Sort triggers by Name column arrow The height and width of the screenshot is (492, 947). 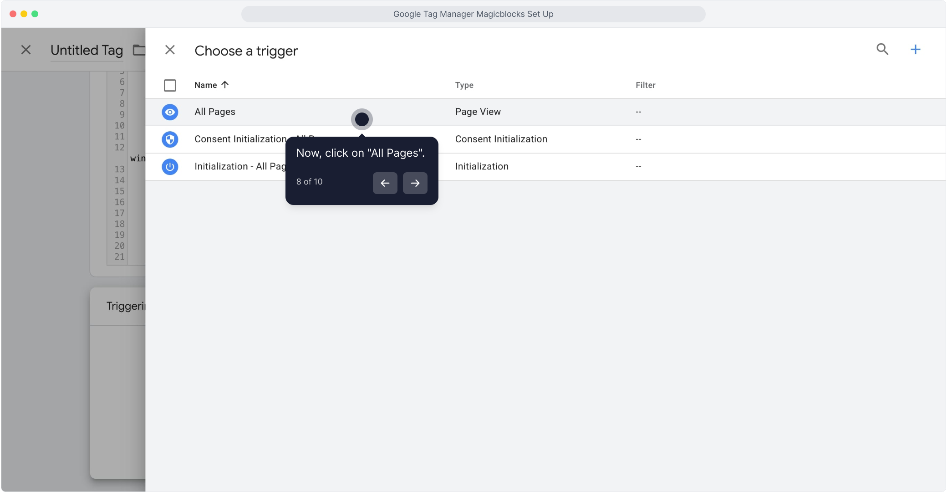(x=225, y=85)
